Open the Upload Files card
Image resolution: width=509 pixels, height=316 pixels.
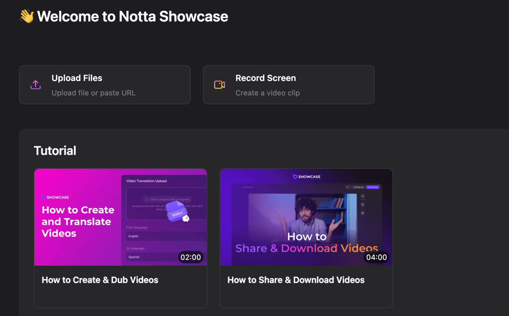click(104, 85)
